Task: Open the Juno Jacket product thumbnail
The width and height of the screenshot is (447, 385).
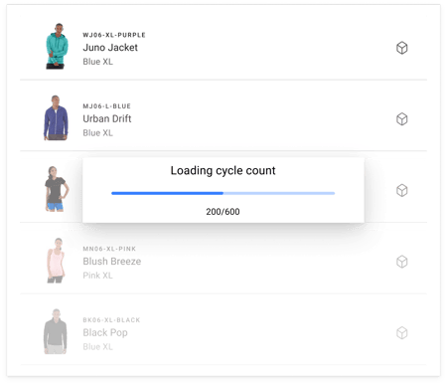Action: click(57, 47)
